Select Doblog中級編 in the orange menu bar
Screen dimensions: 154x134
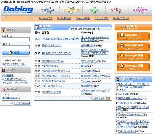pos(83,18)
